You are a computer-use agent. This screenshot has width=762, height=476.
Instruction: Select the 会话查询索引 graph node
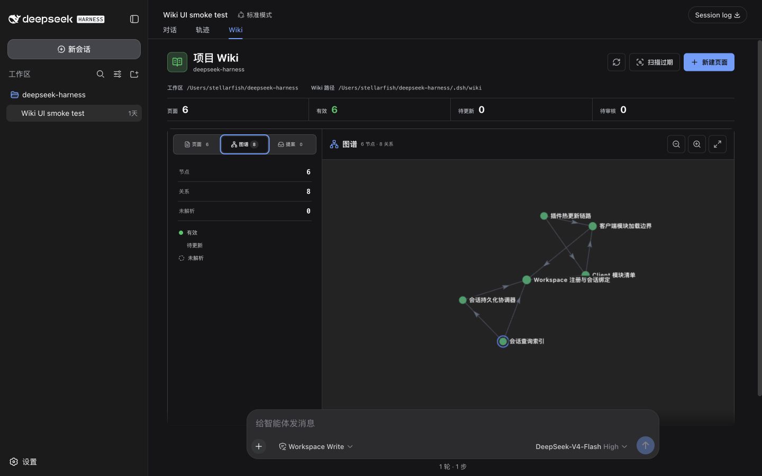coord(503,342)
